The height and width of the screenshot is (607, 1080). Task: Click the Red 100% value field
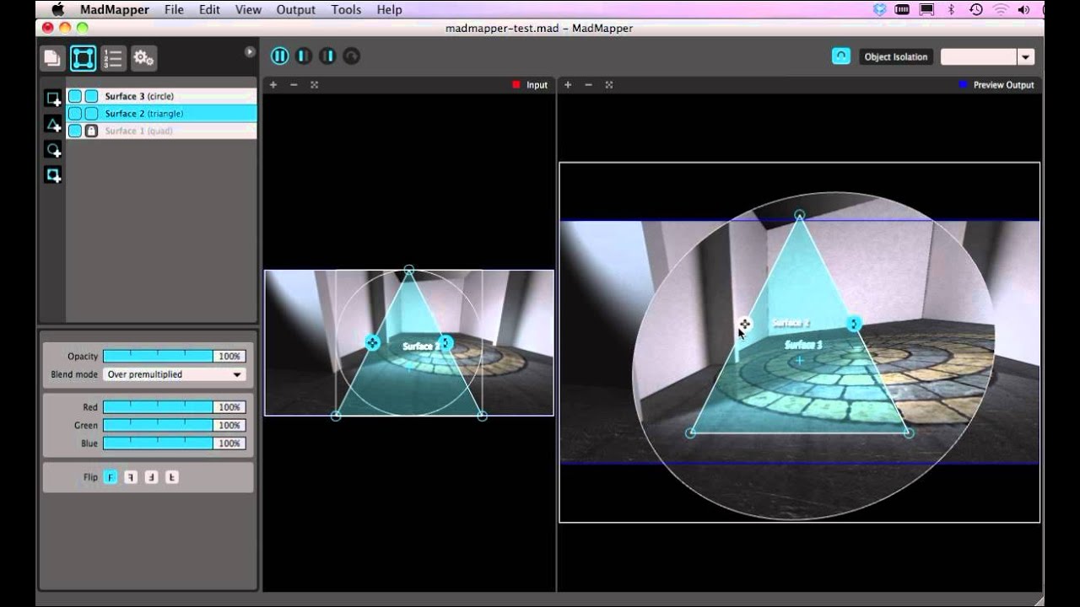pos(229,407)
